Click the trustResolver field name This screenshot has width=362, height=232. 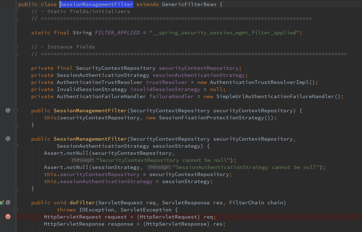(x=167, y=82)
